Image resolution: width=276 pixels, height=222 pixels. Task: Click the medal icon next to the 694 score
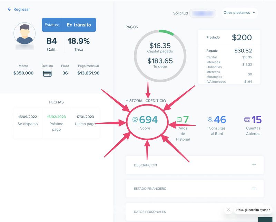[136, 120]
